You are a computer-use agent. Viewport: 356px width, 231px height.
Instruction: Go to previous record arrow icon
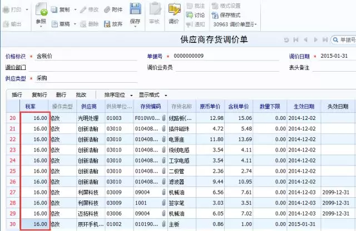coord(305,40)
